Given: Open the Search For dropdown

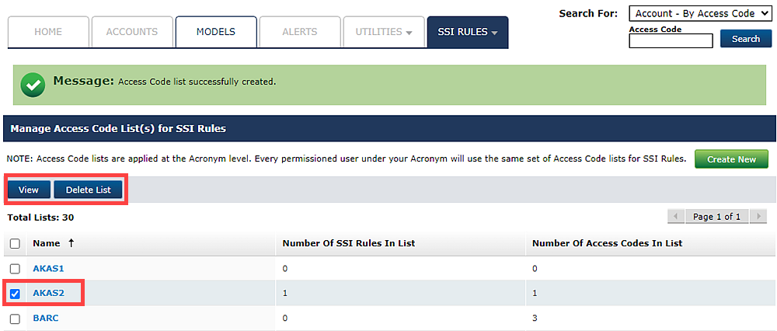Looking at the screenshot, I should point(699,14).
